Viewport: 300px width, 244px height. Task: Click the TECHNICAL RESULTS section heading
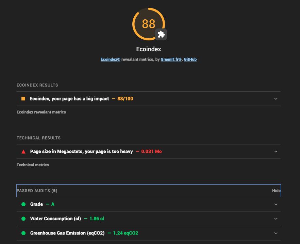(39, 138)
